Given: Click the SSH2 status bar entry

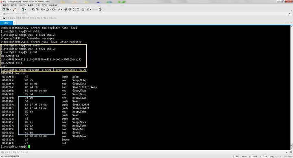Looking at the screenshot, I should (x=236, y=156).
